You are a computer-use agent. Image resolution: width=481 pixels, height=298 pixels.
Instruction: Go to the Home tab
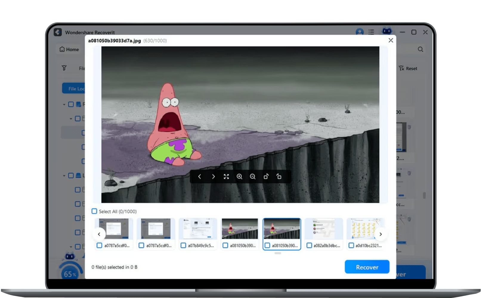69,49
